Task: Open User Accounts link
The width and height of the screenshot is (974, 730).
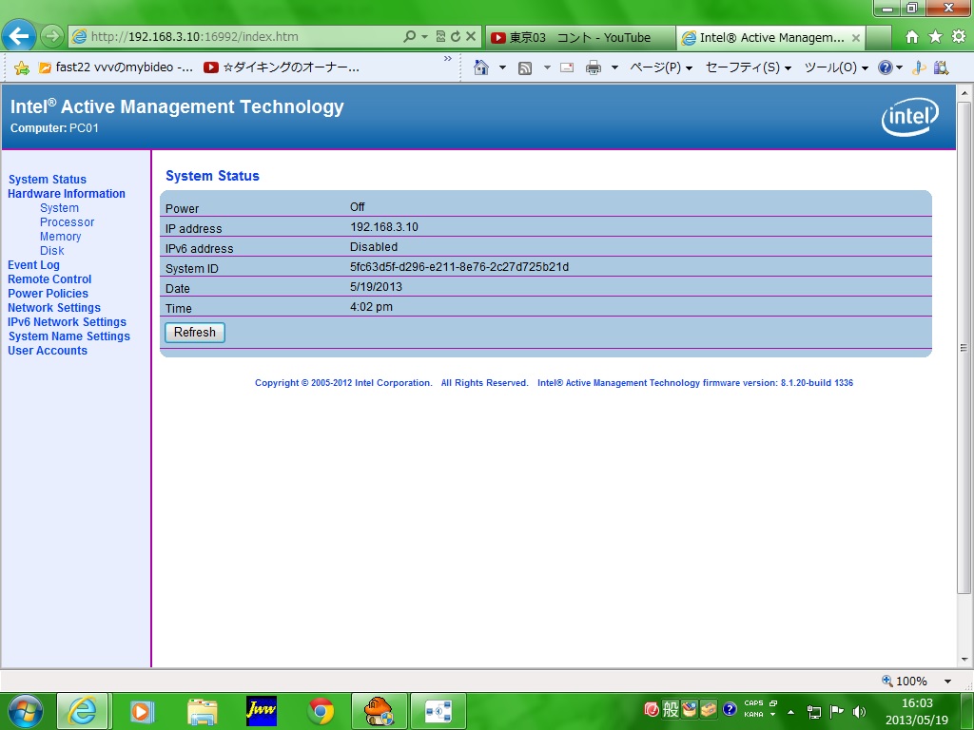Action: click(x=48, y=351)
